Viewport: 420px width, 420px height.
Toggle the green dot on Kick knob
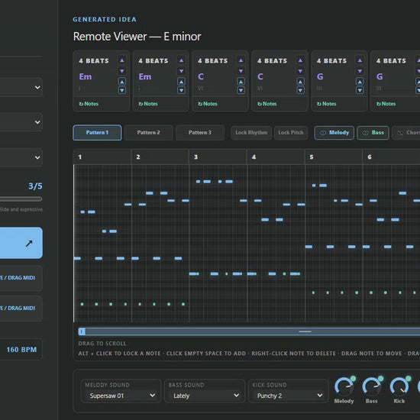(409, 379)
